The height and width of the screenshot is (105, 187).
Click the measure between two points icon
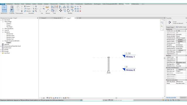(x=47, y=10)
